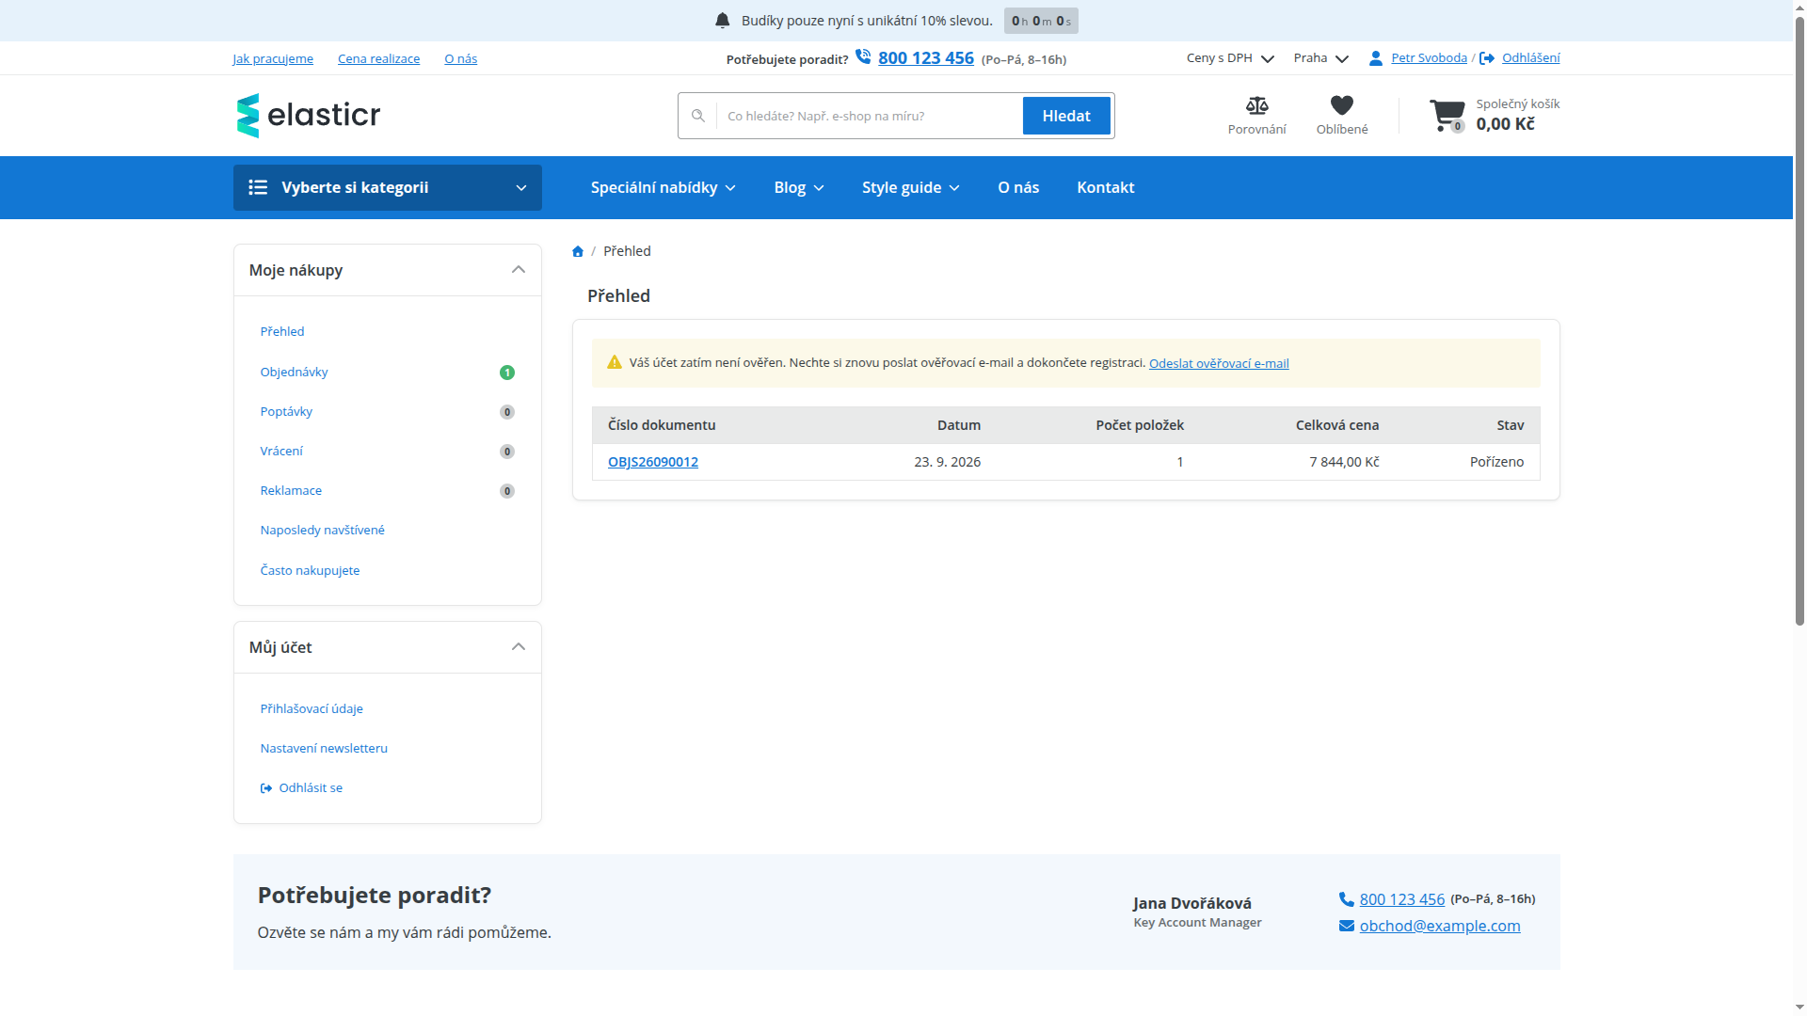Open Naposledy navštívené in the sidebar

coord(323,530)
